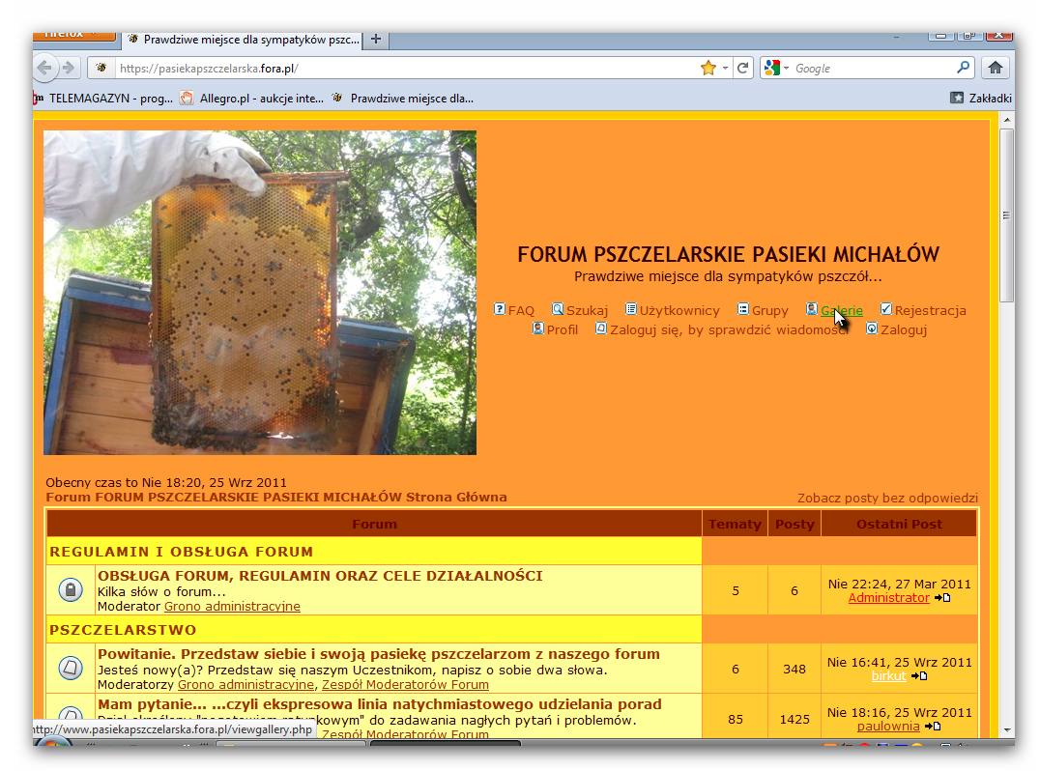
Task: Open the Administrator user profile link
Action: click(889, 598)
